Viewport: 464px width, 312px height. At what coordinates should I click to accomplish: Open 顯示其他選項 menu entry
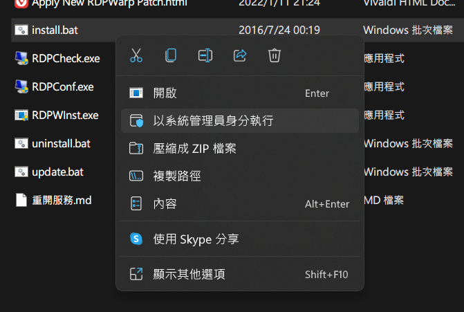coord(240,274)
